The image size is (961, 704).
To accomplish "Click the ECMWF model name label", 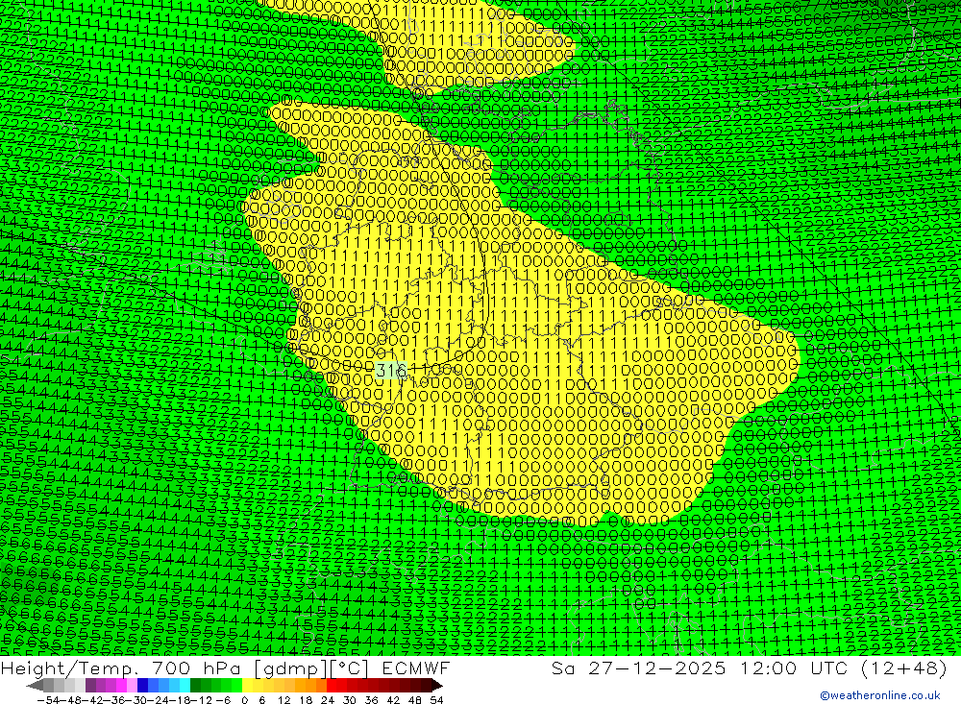I will click(415, 668).
